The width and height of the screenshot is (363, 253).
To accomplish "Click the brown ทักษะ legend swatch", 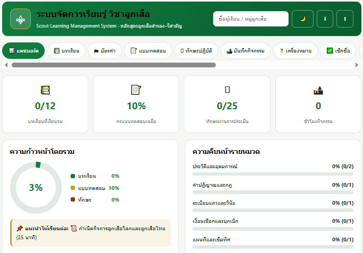I will [x=73, y=199].
